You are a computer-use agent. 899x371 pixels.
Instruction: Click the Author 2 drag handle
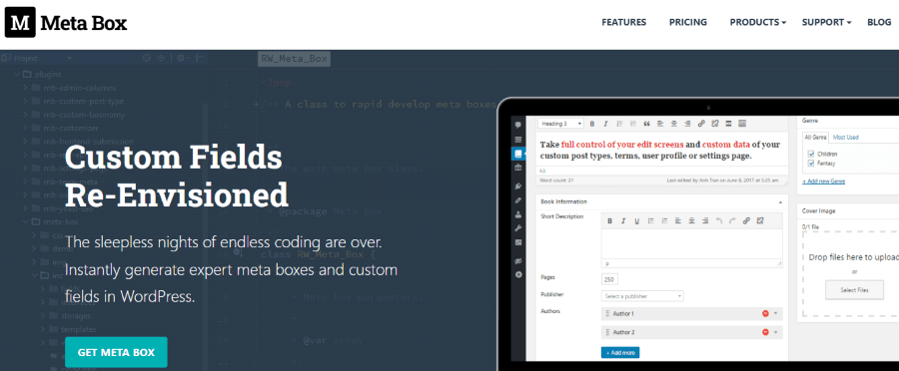coord(607,332)
